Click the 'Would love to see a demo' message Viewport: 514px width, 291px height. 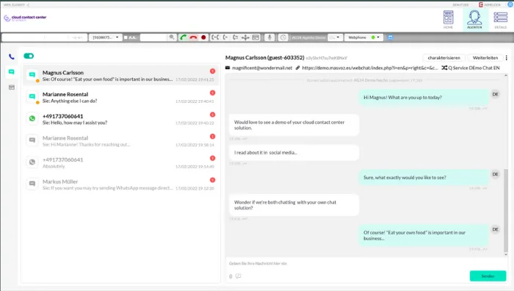[x=294, y=125]
